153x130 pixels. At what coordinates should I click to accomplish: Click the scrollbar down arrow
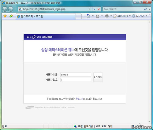149,122
